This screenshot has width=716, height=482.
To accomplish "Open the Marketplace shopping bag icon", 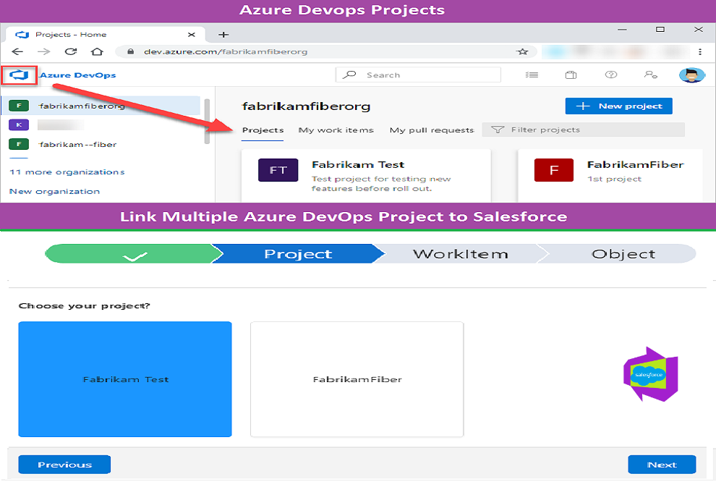I will (570, 75).
